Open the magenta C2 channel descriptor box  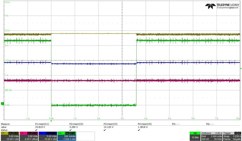click(x=29, y=136)
